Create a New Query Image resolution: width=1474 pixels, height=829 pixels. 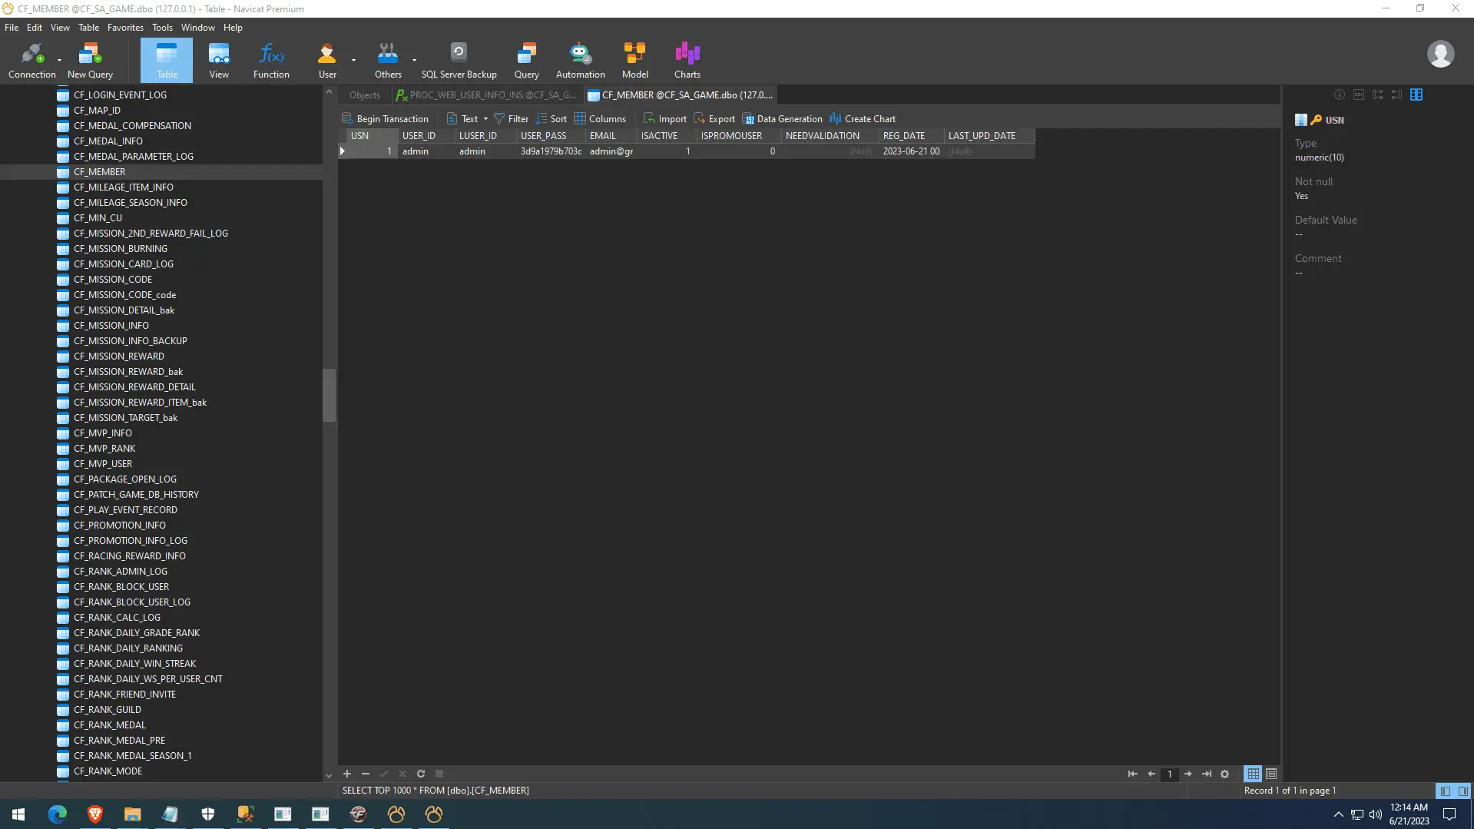coord(90,61)
